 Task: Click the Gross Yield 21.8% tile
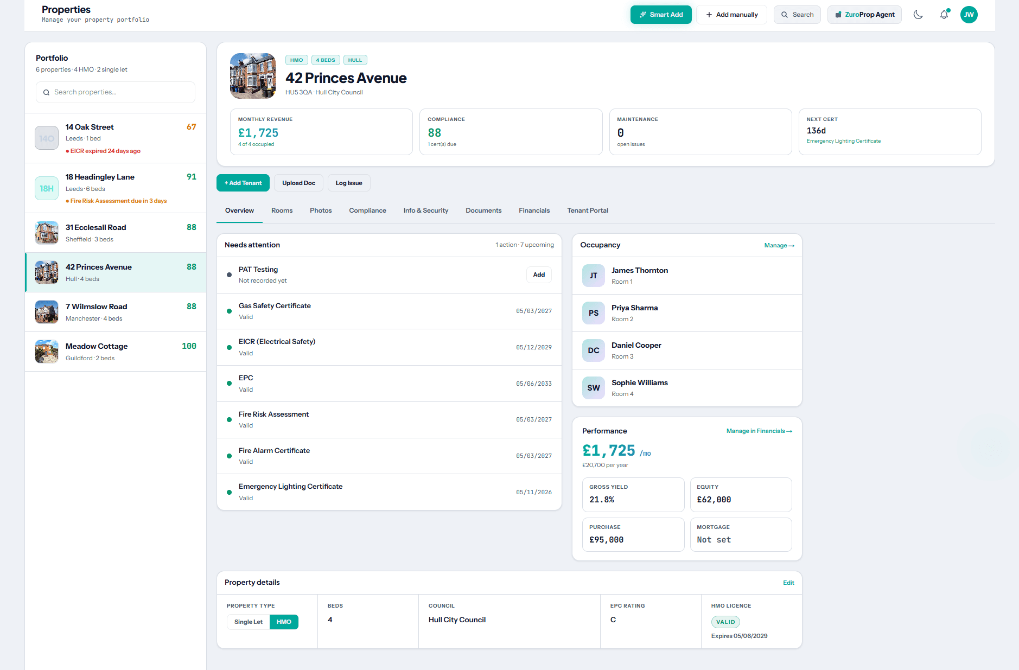coord(633,495)
